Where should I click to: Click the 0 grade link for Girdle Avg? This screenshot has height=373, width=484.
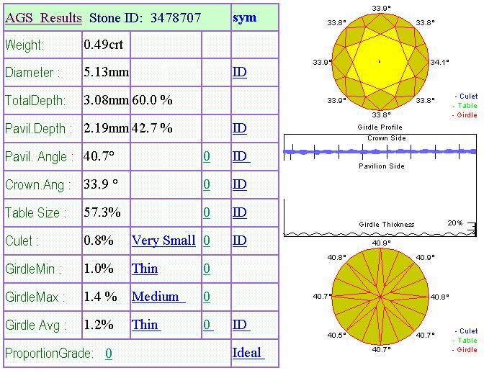point(208,325)
